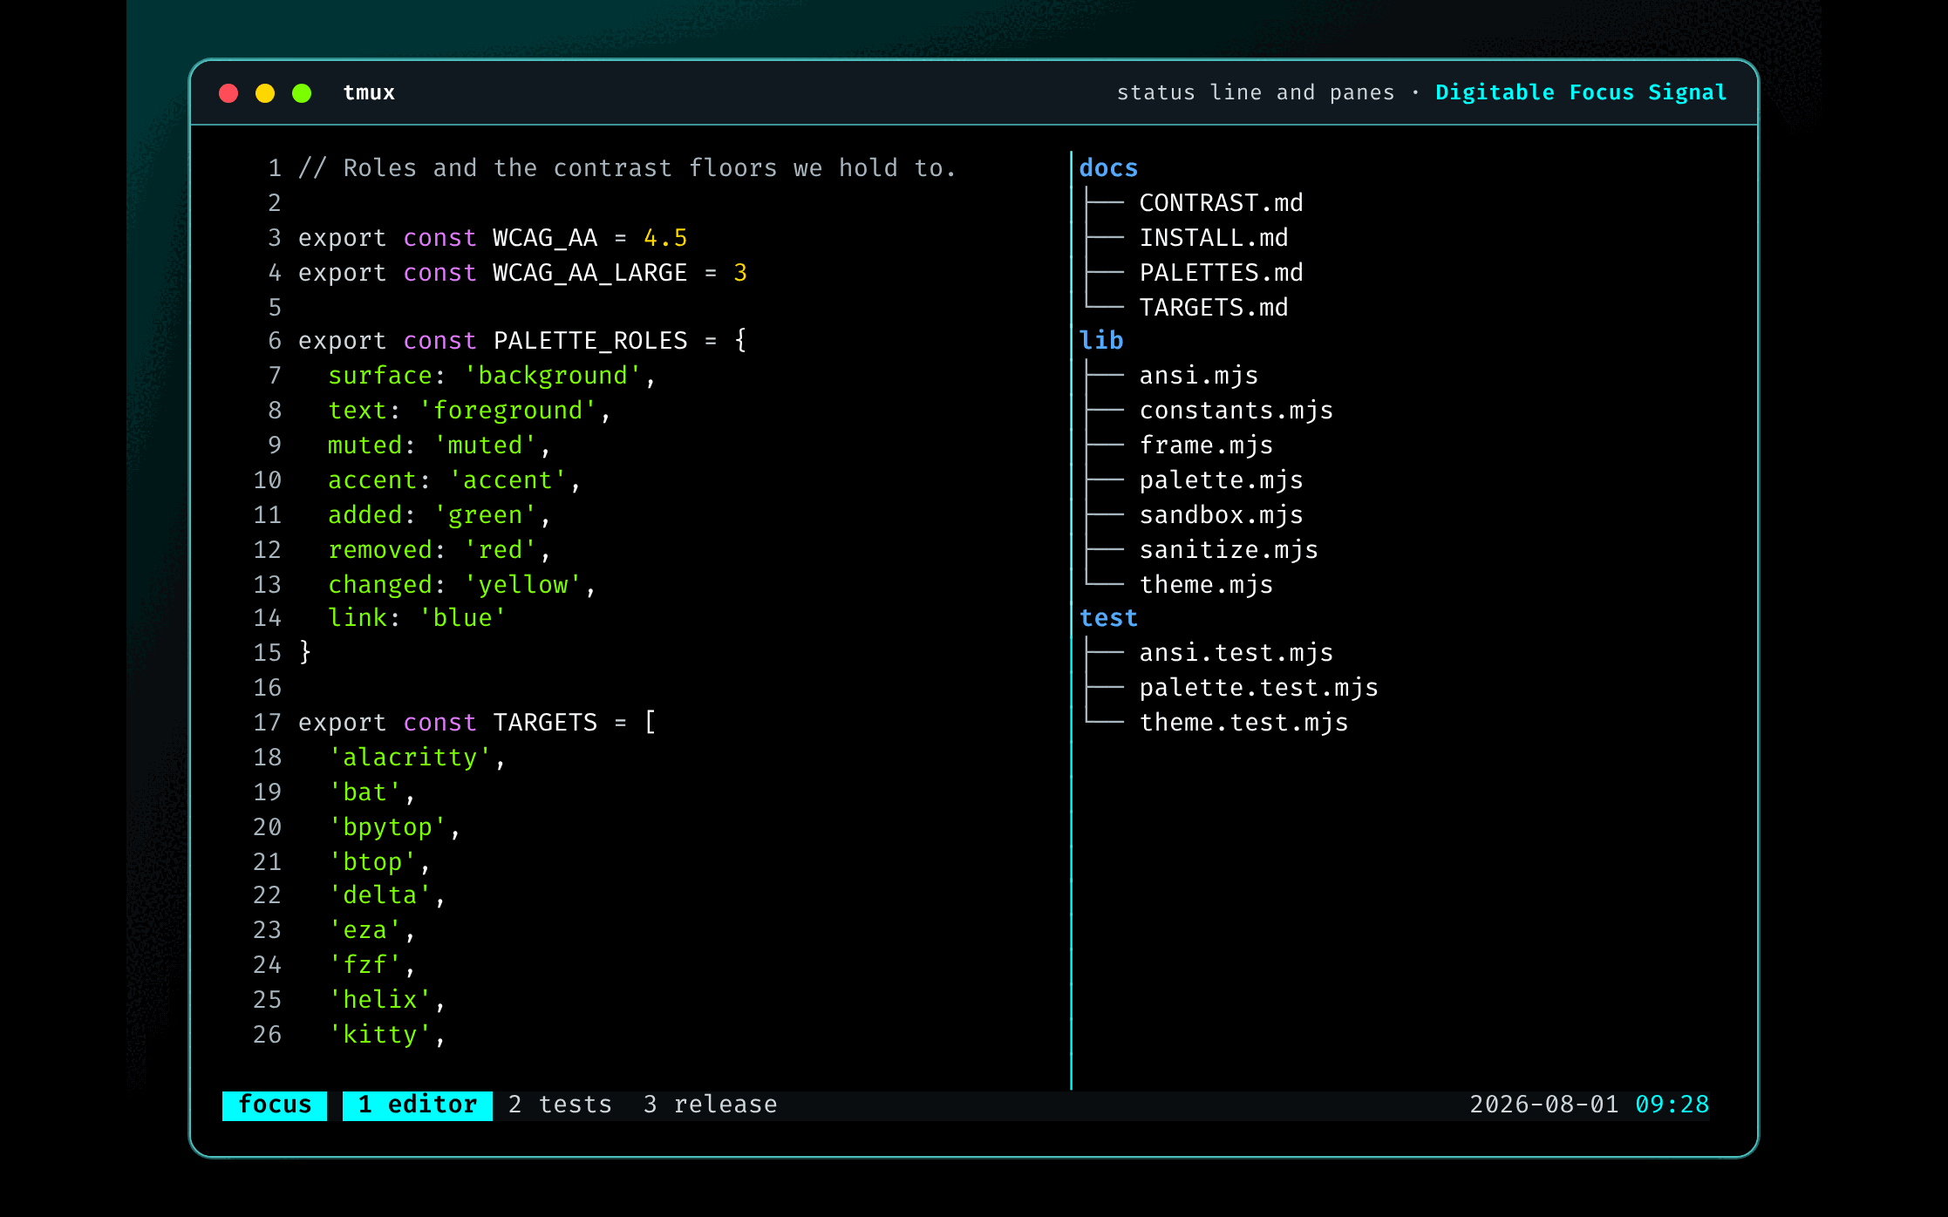Open TARGETS.md in the docs folder

click(x=1214, y=307)
